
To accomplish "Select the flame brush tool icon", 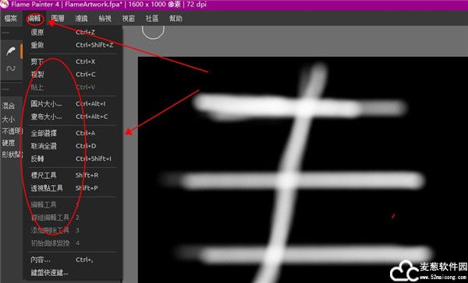I will tap(11, 51).
